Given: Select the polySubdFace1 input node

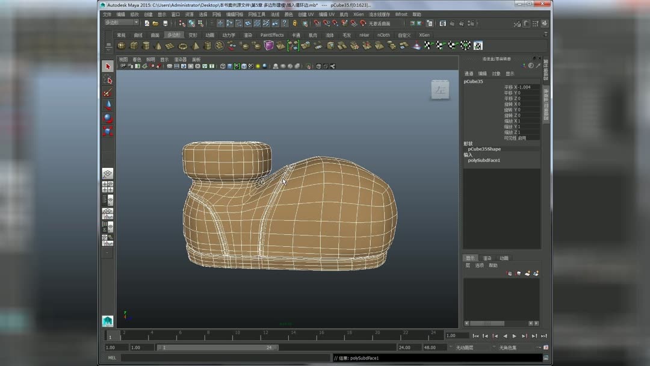Looking at the screenshot, I should coord(484,161).
